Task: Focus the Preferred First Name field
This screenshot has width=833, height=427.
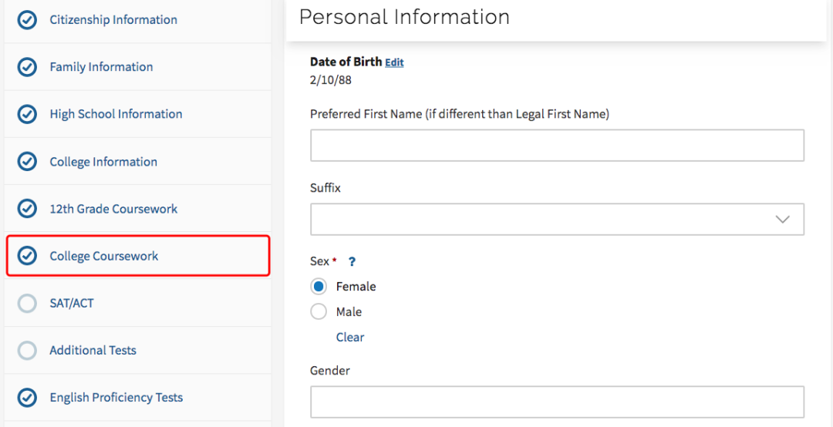Action: click(x=558, y=146)
